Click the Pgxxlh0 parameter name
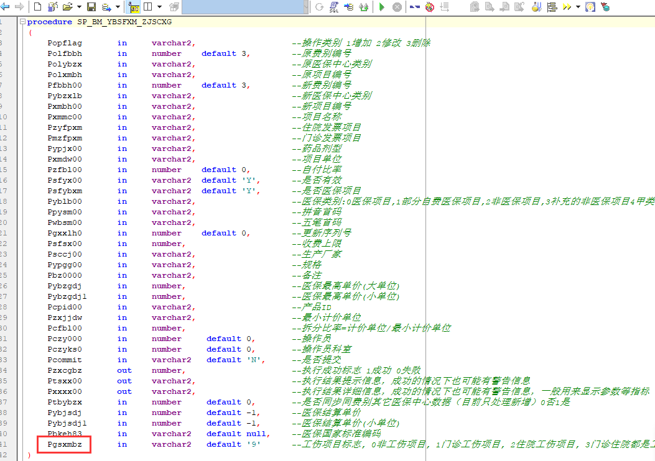The height and width of the screenshot is (461, 655). coord(65,233)
